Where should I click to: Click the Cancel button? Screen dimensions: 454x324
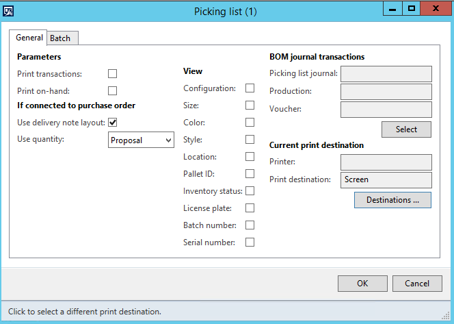(x=417, y=284)
